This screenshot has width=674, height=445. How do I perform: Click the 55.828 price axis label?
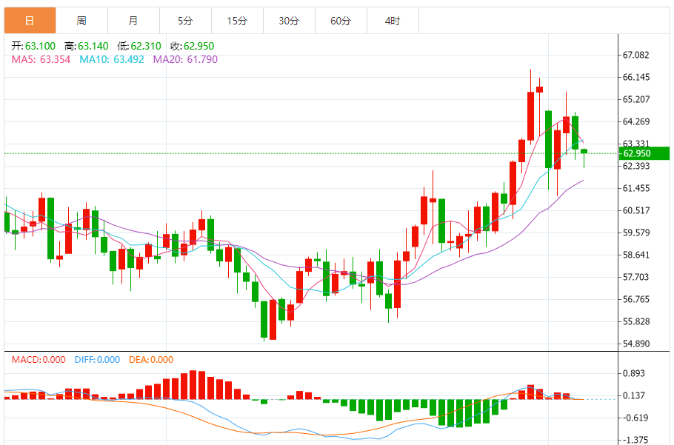click(x=636, y=321)
